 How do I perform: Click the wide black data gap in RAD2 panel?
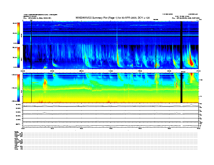[x=181, y=33]
